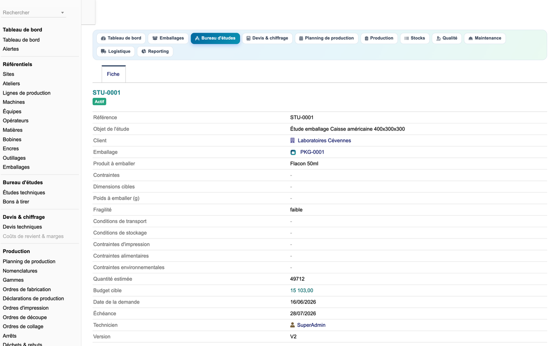Open Équipes in the sidebar
The height and width of the screenshot is (346, 559).
click(12, 111)
